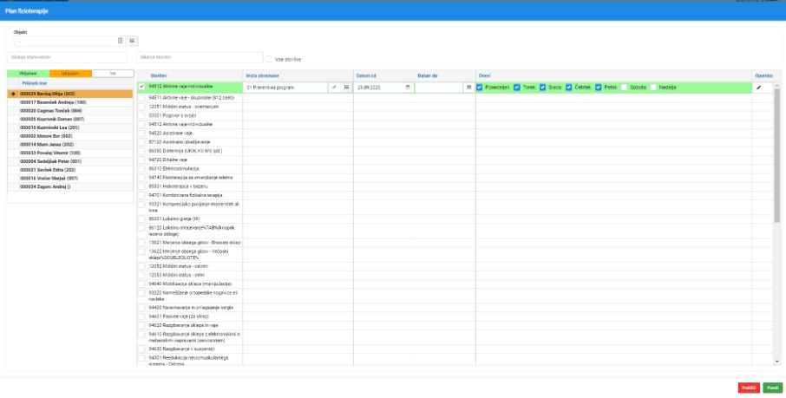Check the 94630 Razgibavanje v suspenziji service
Viewport: 786px width, 398px height.
click(x=141, y=349)
